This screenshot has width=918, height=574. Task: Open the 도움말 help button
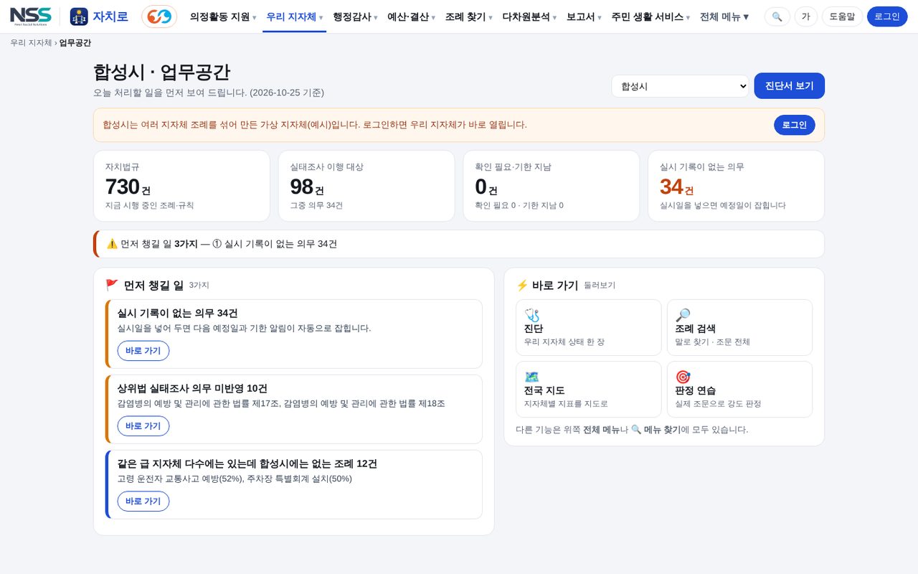[x=842, y=17]
